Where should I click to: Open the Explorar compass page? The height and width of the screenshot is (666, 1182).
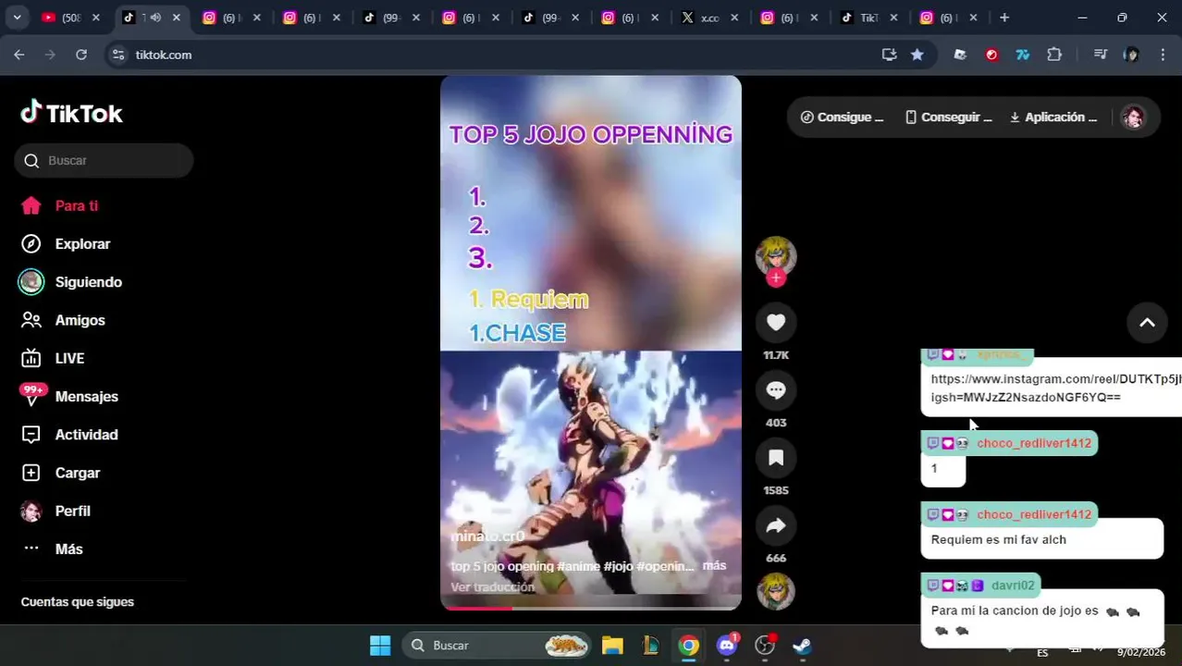(67, 244)
